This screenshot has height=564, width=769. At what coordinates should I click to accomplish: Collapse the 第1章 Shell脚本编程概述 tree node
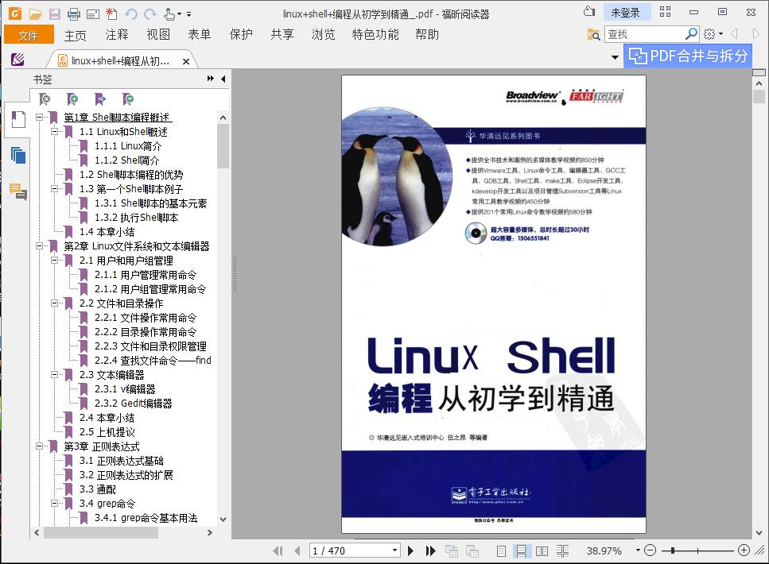(x=39, y=117)
